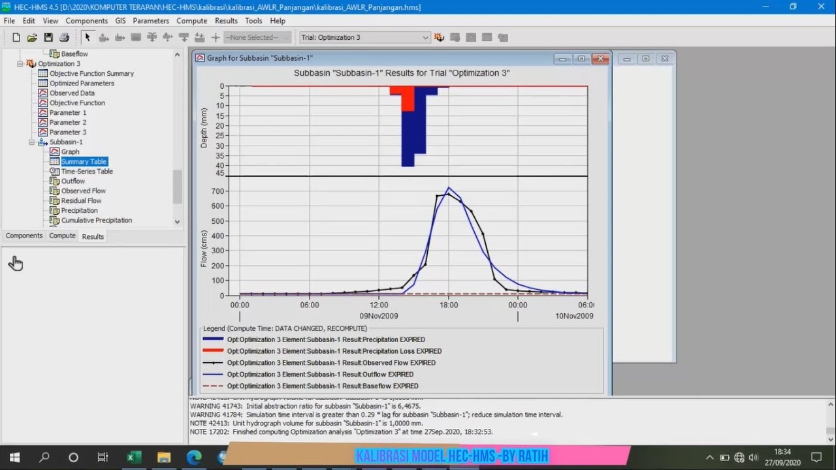Select the Objective Function graph item
Screen dimensions: 836x470
click(x=77, y=103)
